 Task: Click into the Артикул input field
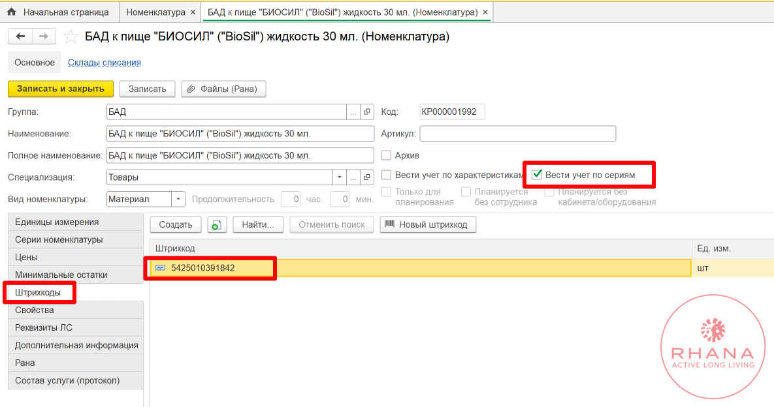(517, 134)
